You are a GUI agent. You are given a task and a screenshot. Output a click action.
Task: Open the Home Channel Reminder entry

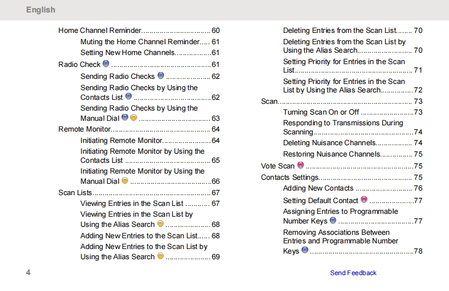coord(99,30)
